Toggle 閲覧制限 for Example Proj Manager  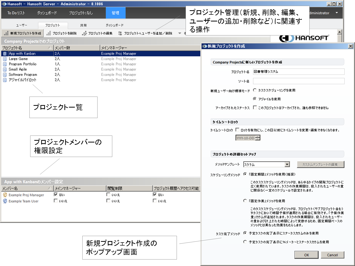coord(108,194)
